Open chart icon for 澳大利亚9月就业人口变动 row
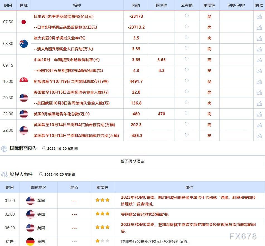The image size is (265, 246). pos(259,49)
